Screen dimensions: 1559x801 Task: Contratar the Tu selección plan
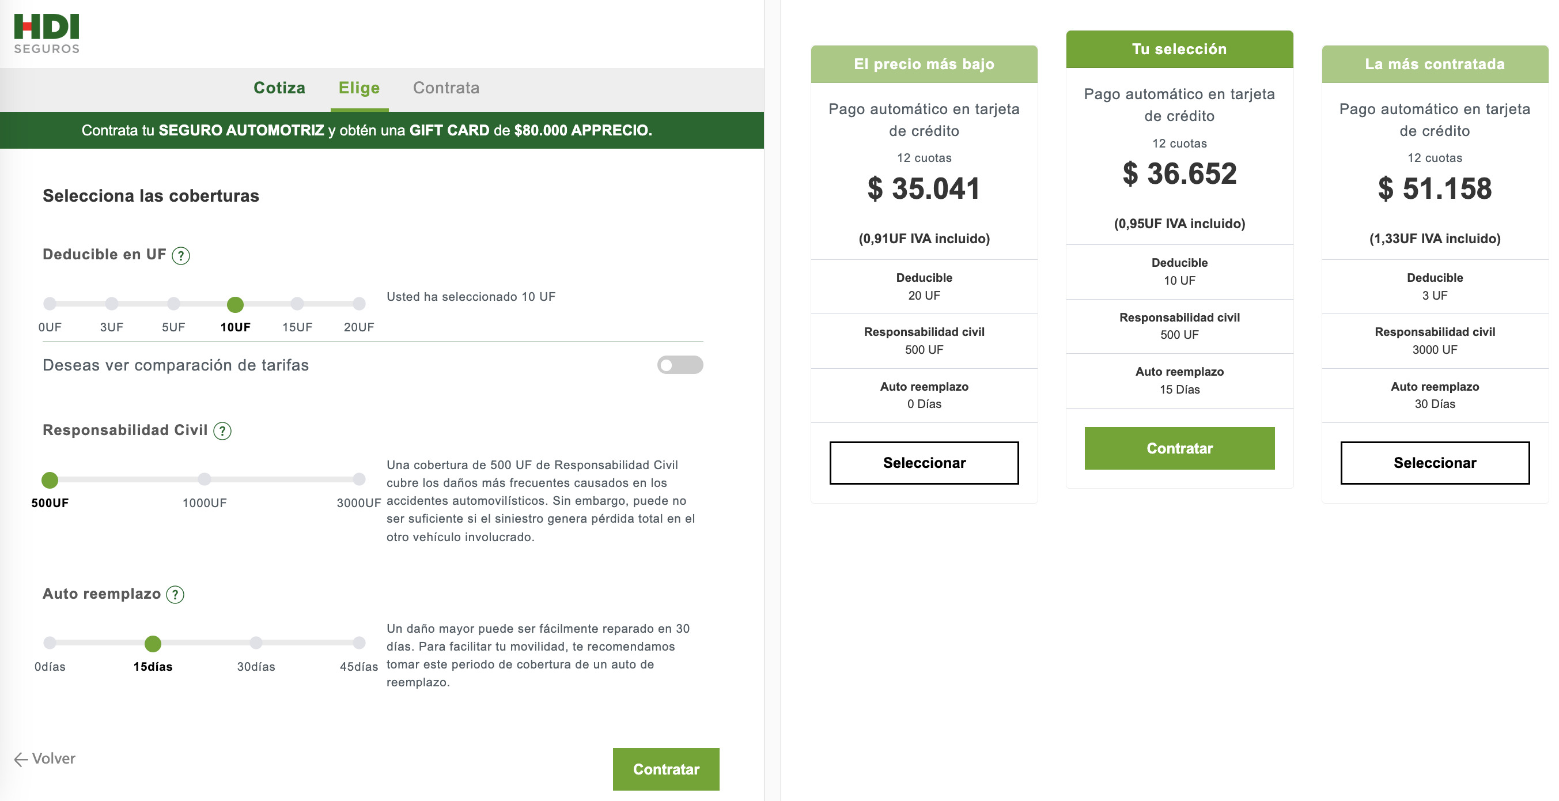pos(1179,448)
